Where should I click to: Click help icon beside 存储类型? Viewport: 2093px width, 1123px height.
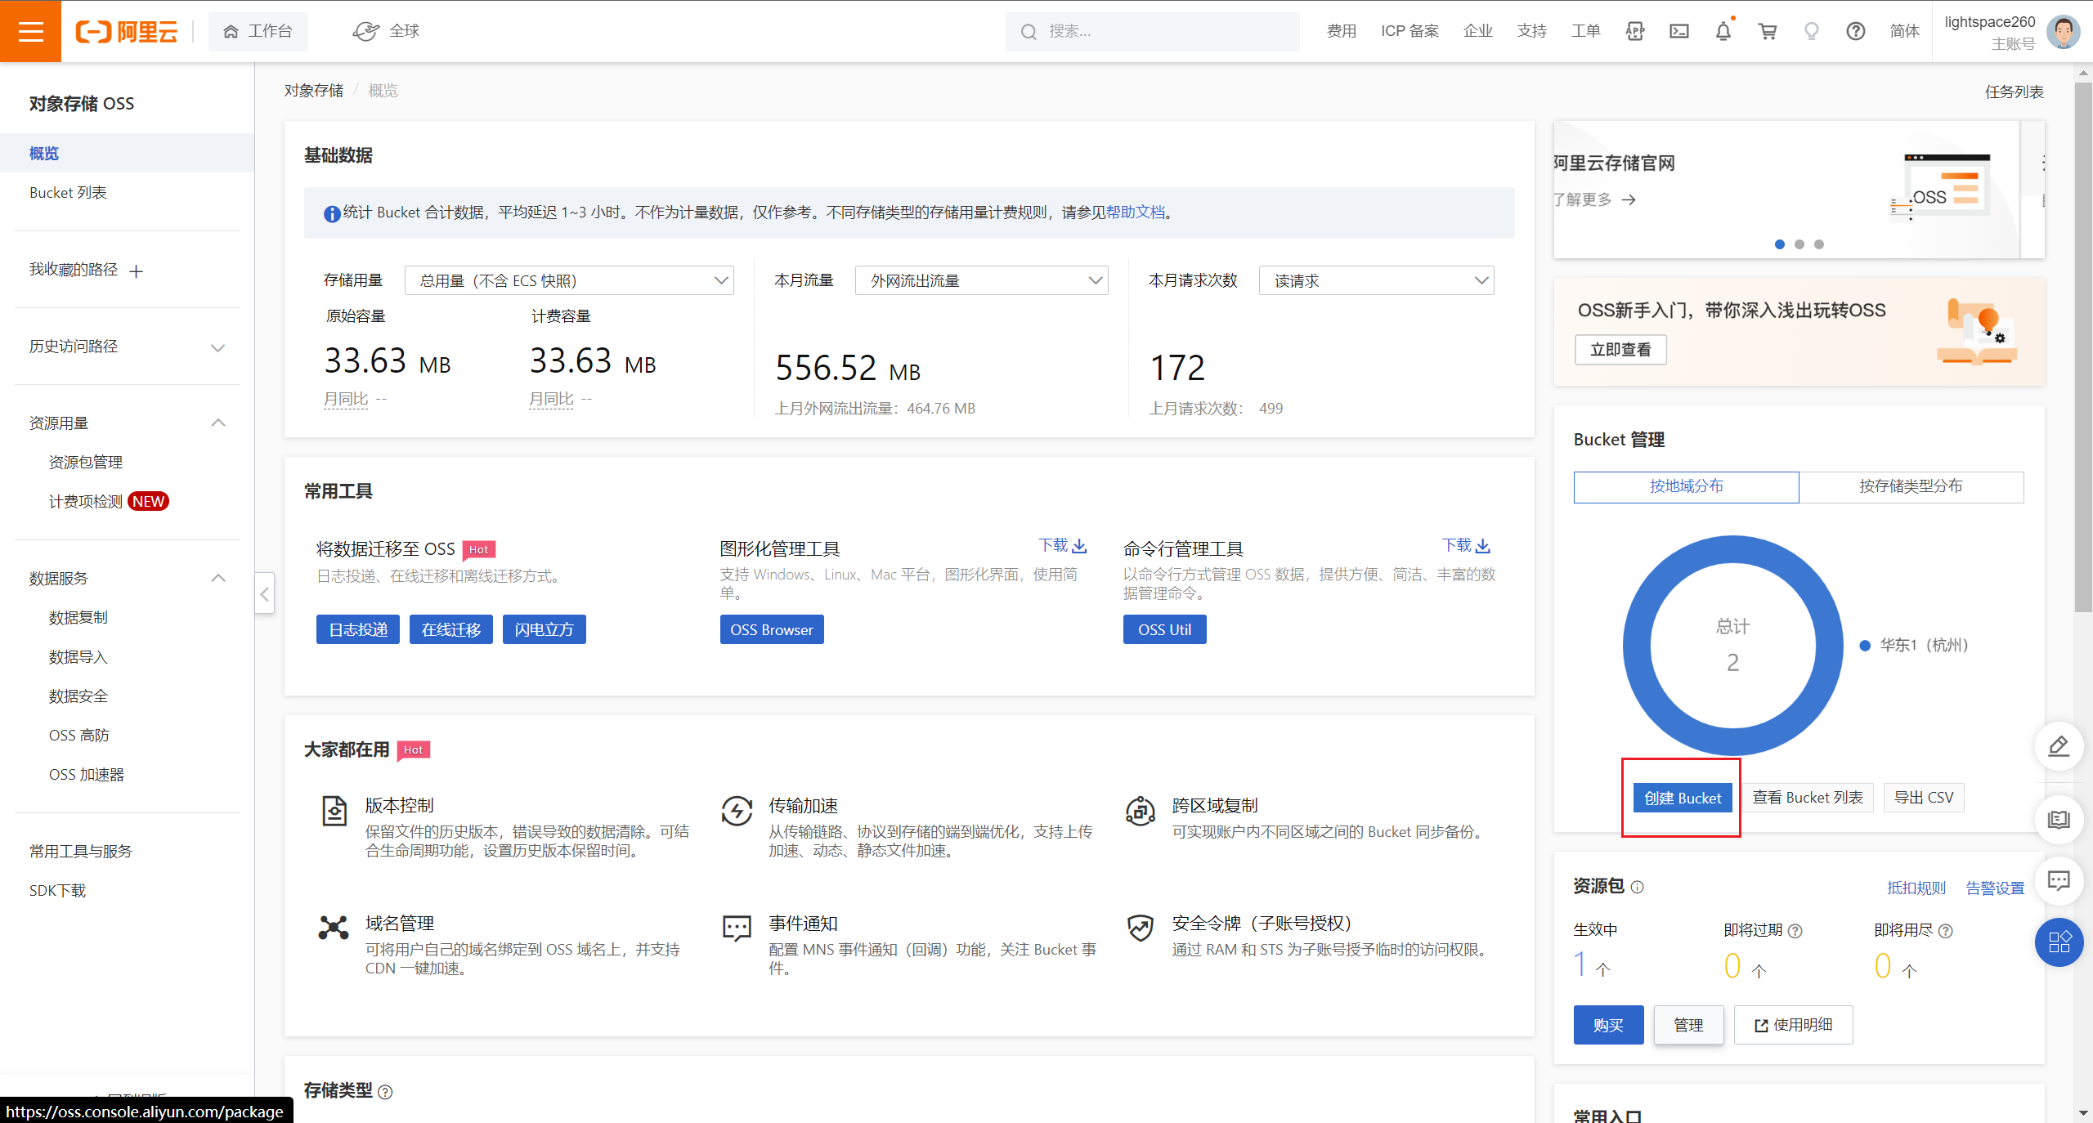(x=385, y=1092)
